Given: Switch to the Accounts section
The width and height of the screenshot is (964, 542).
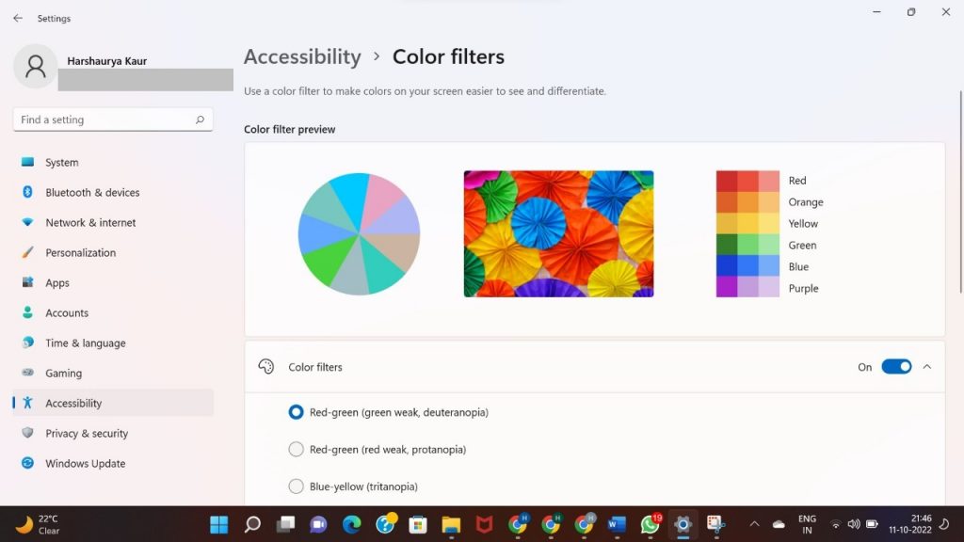Looking at the screenshot, I should [67, 312].
